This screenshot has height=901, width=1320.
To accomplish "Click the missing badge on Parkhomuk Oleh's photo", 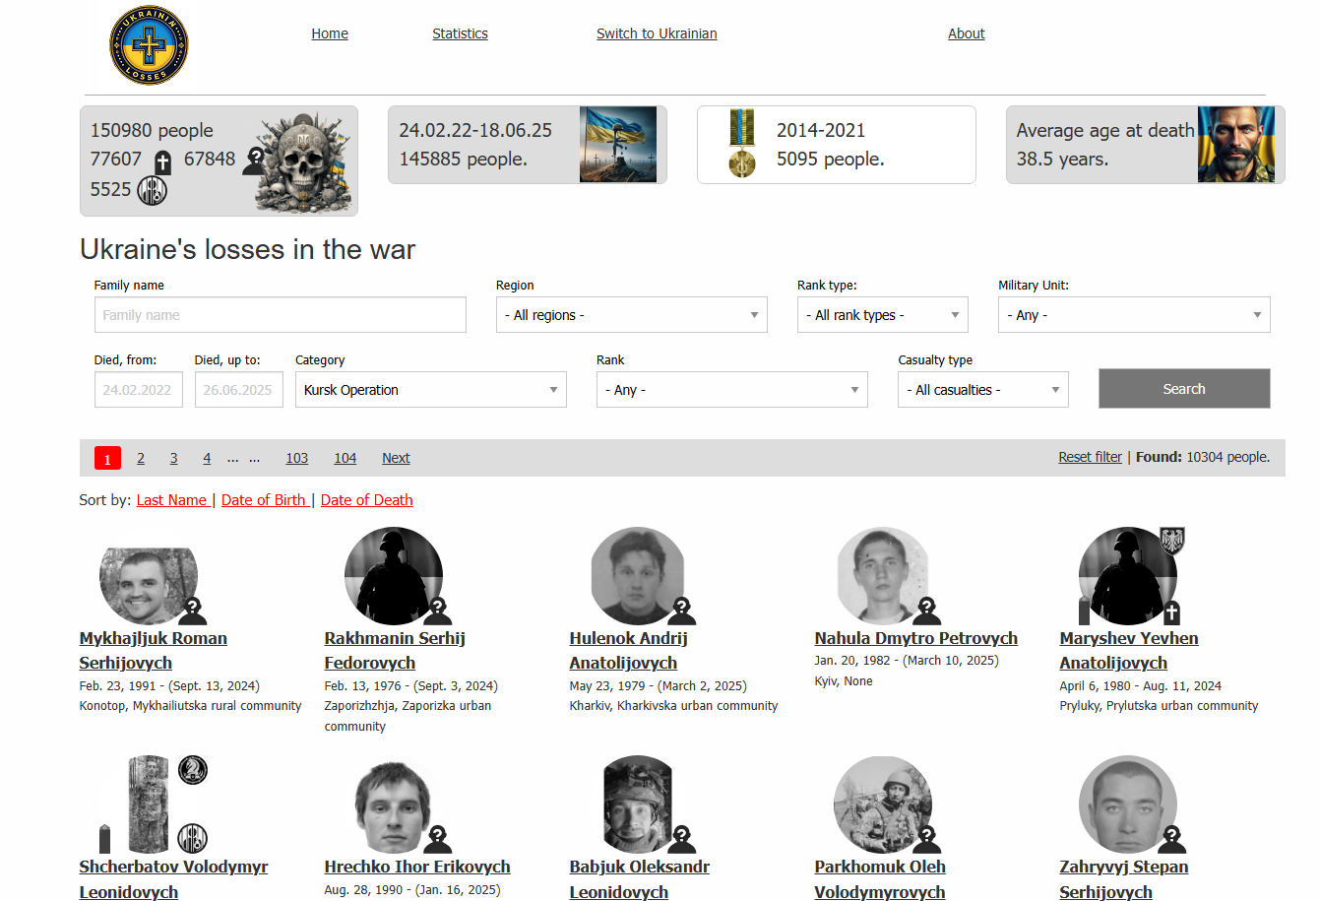I will pos(927,840).
